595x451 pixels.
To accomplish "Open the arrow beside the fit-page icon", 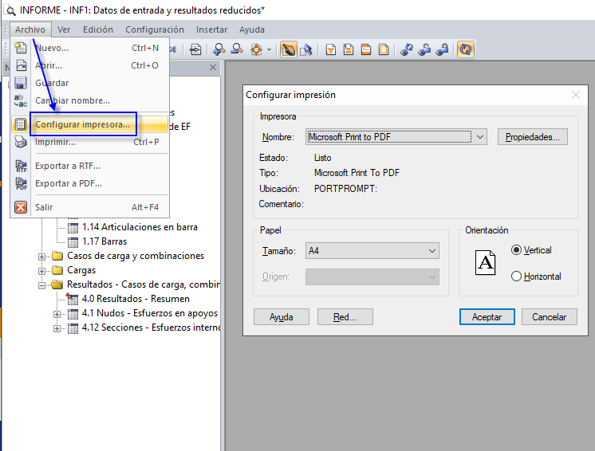I will (x=269, y=49).
